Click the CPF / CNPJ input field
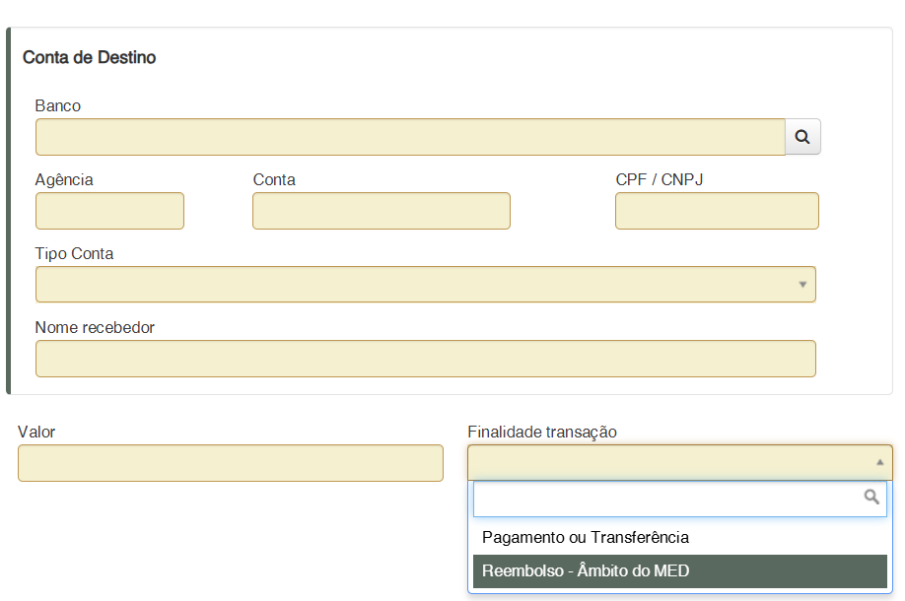The width and height of the screenshot is (905, 601). (717, 211)
